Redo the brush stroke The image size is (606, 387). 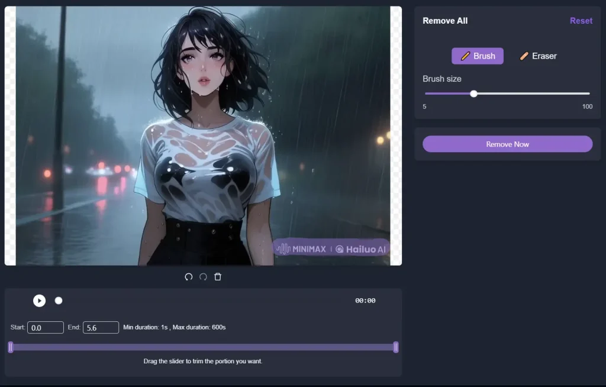click(204, 276)
